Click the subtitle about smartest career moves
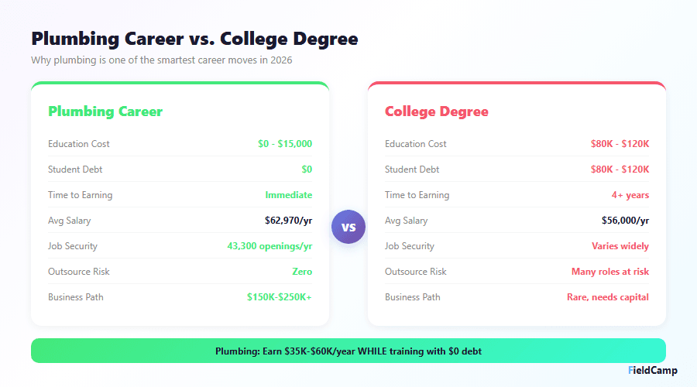 coord(162,60)
